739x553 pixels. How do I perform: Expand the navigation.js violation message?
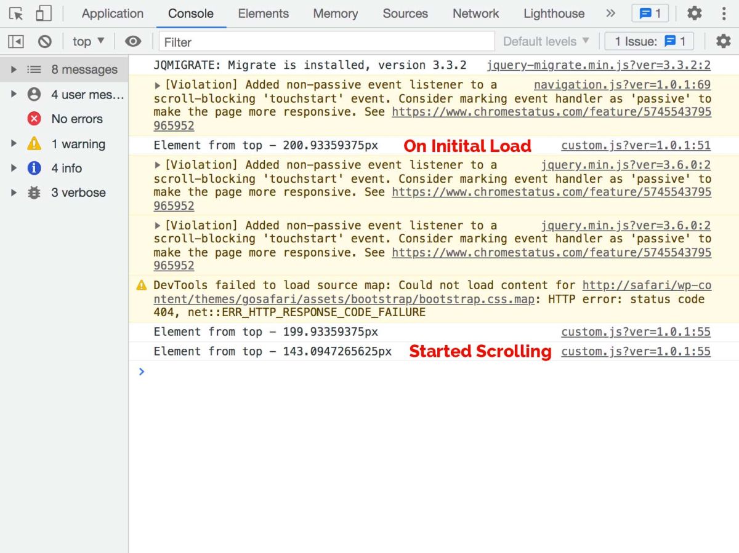pos(158,86)
